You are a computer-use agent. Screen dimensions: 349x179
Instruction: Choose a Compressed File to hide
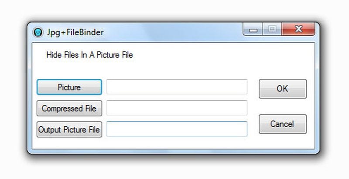click(x=69, y=108)
